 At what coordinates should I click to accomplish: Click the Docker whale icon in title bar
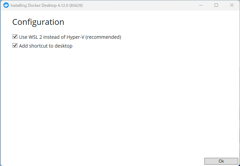(x=6, y=5)
